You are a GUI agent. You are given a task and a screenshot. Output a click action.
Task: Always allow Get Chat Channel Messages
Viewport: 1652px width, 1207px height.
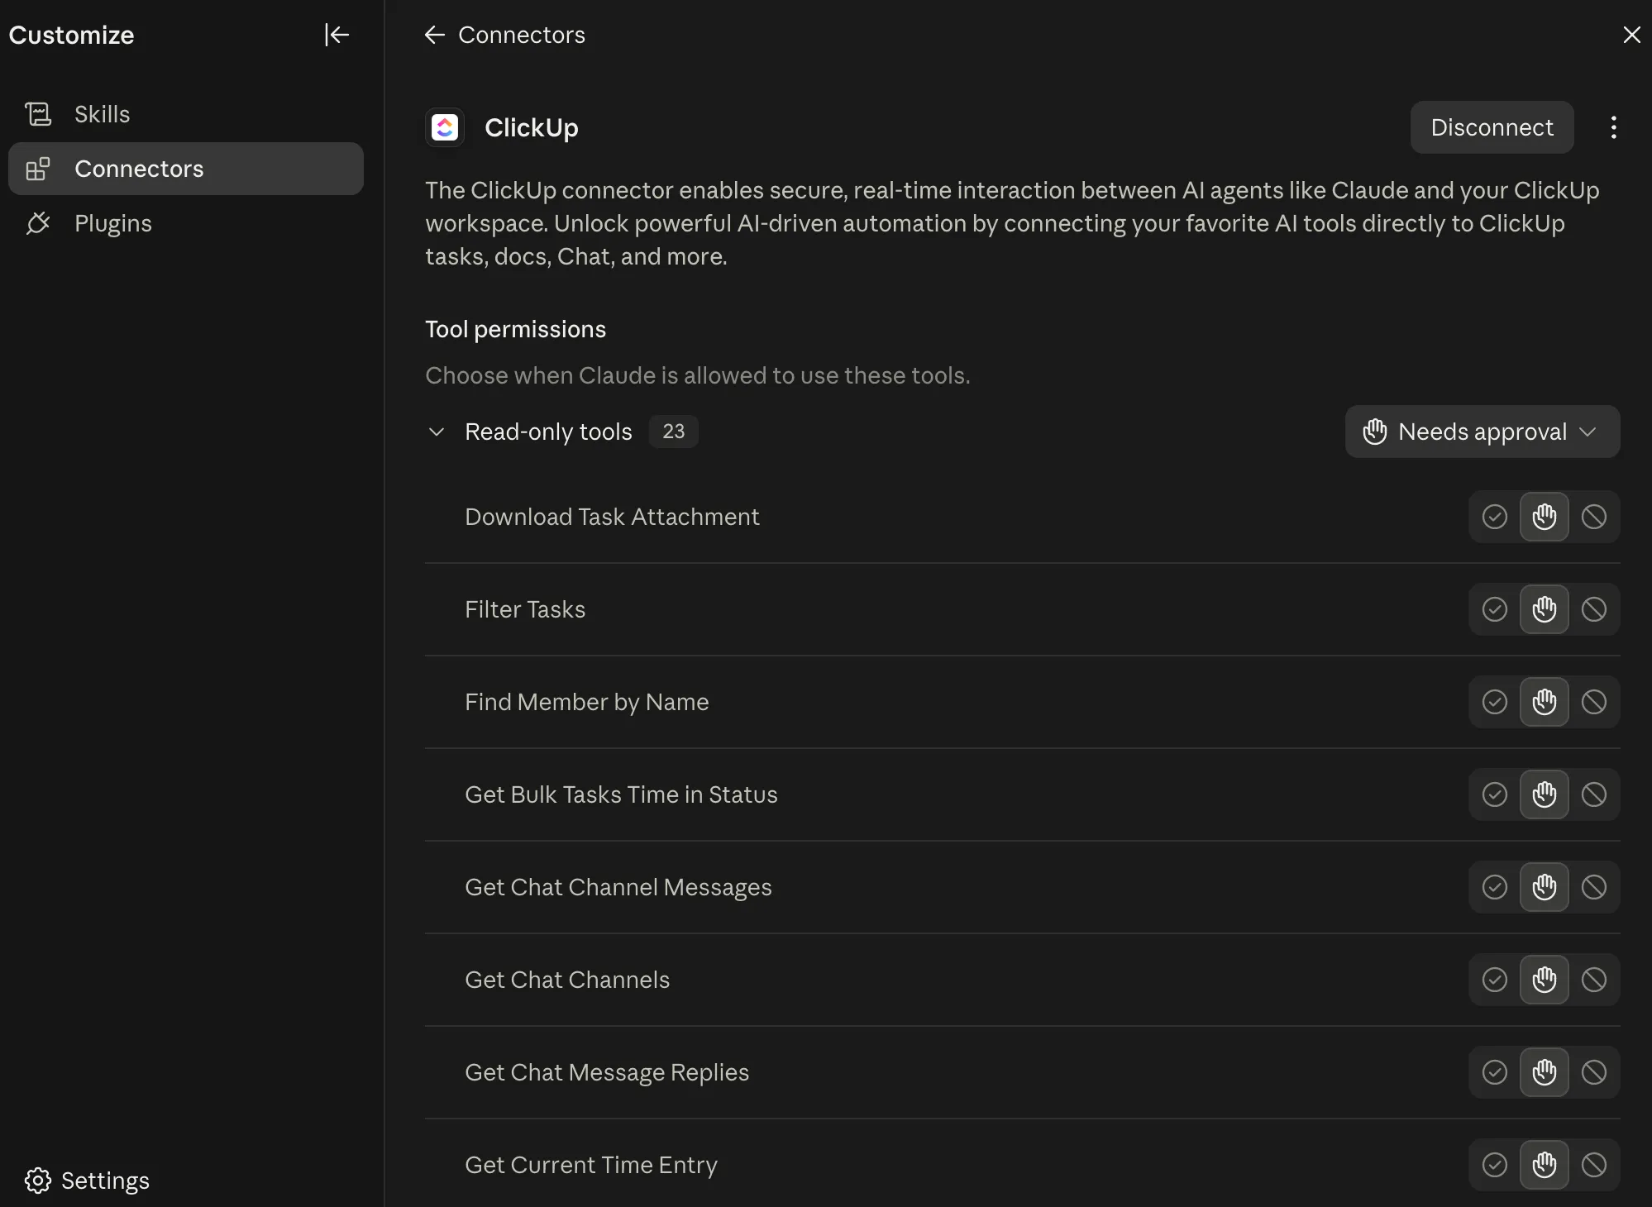point(1494,887)
